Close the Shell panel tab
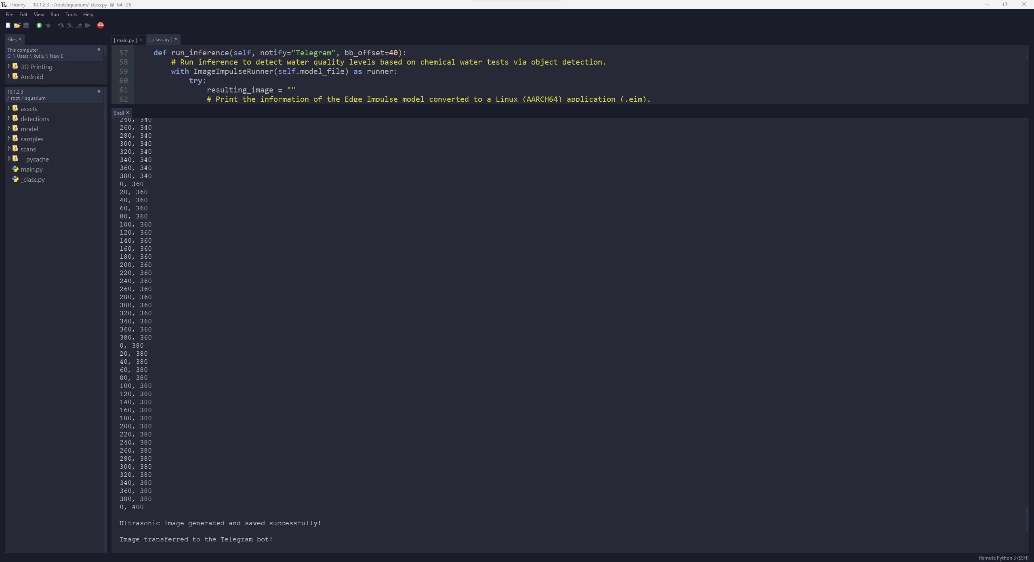 (128, 113)
